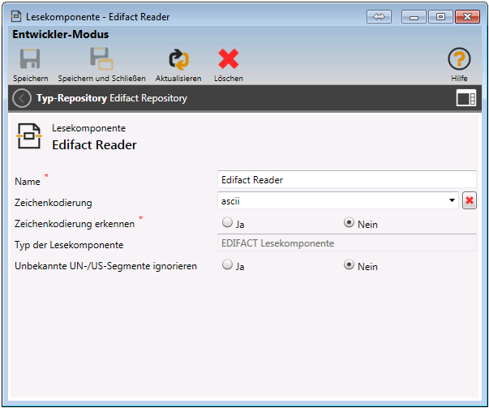Delete via the Löschen red X icon
The image size is (489, 408).
coord(228,59)
